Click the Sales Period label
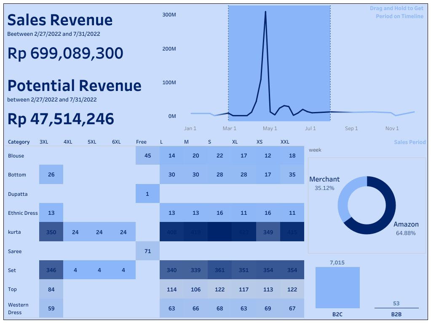 (x=409, y=142)
